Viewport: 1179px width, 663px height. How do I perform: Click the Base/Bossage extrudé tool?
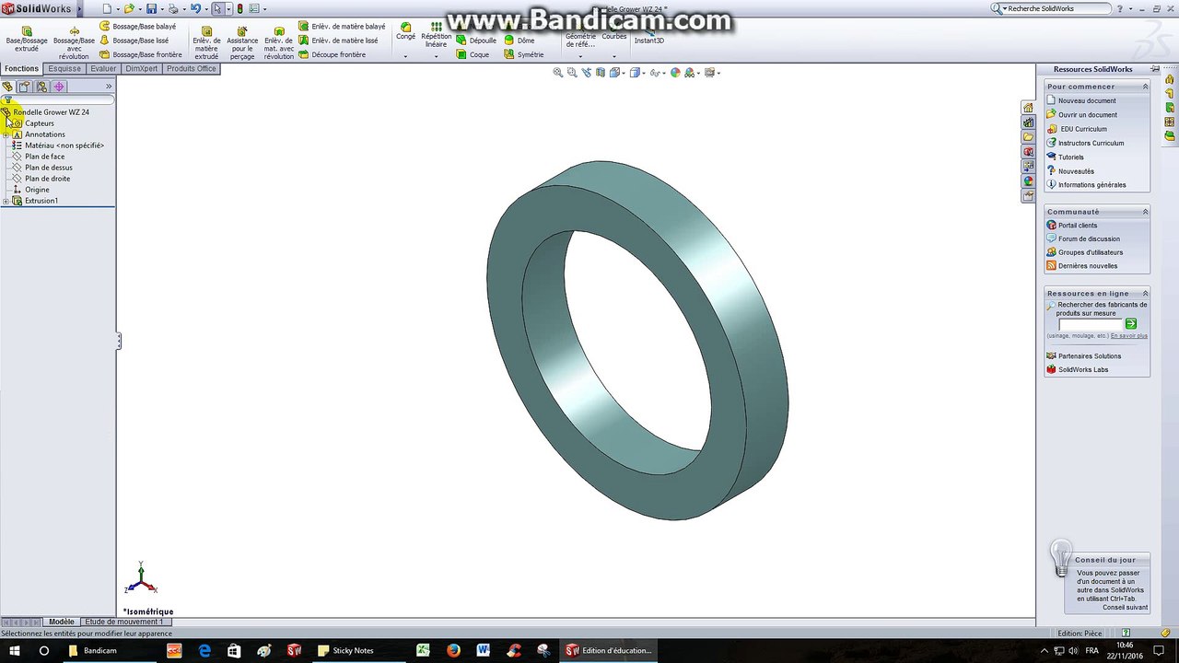(27, 39)
